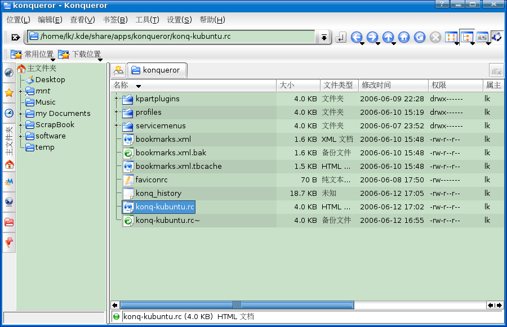Open the 位置(L) menu
The height and width of the screenshot is (327, 507).
pos(19,20)
